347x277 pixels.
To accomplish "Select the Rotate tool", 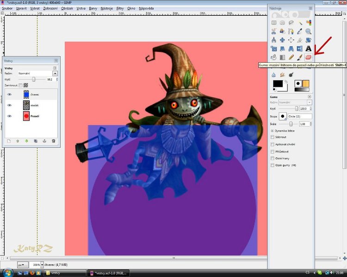I will [309, 40].
